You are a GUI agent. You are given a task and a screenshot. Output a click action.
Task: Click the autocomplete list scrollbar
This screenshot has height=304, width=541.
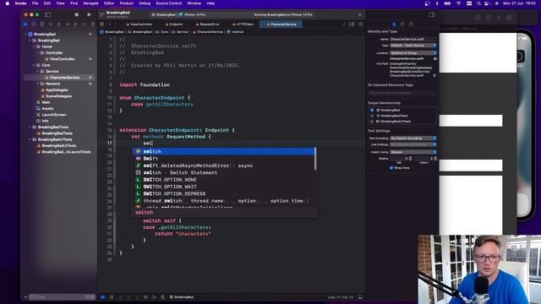point(315,159)
